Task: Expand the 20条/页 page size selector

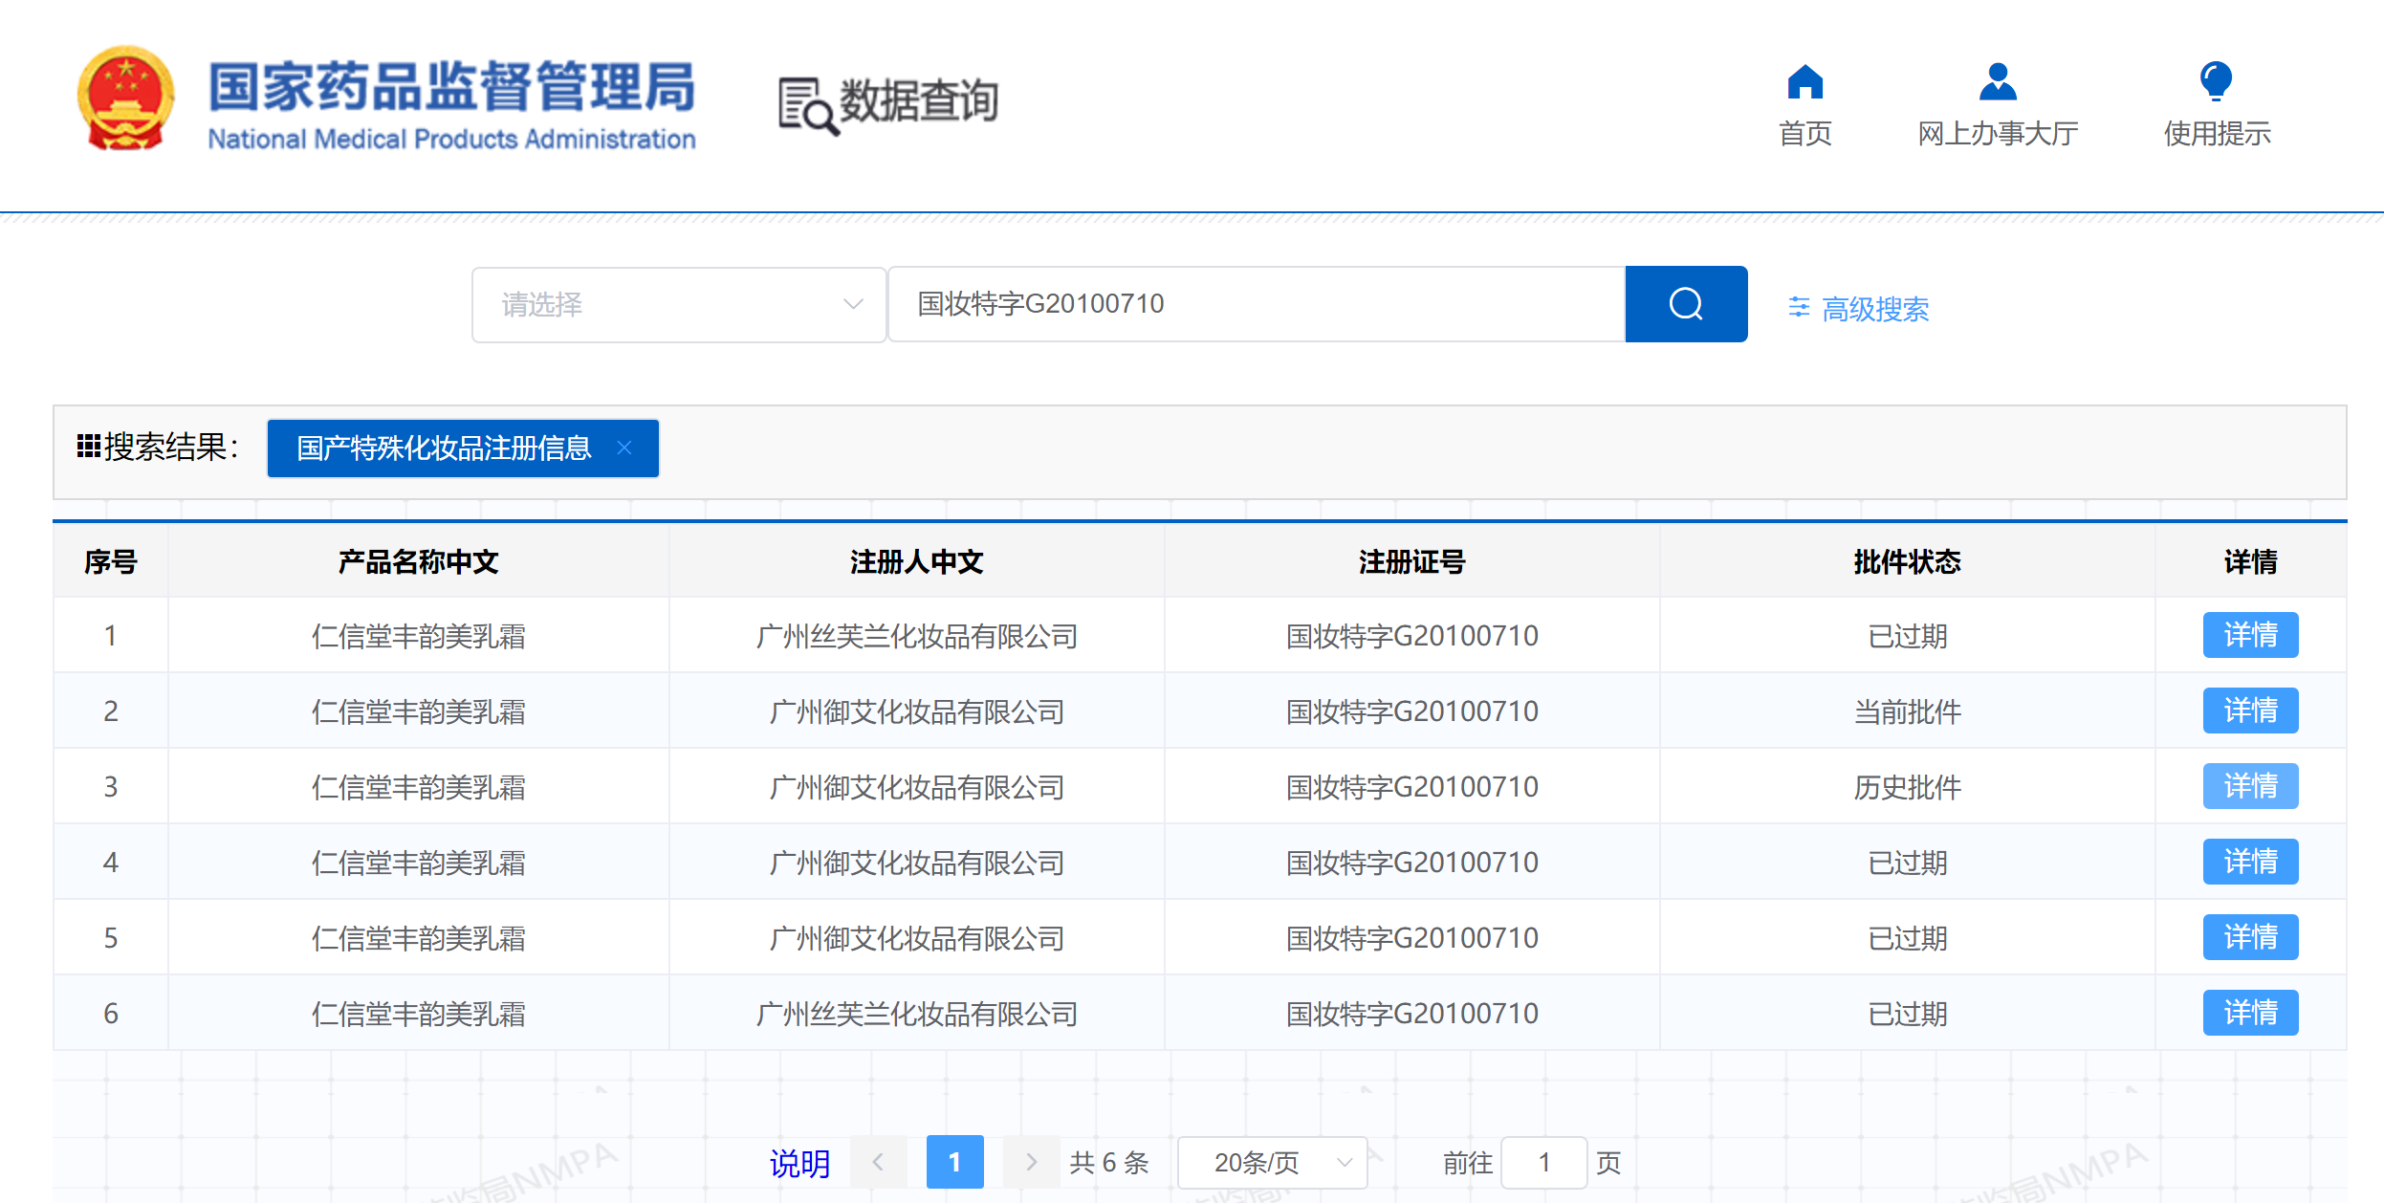Action: point(1271,1162)
